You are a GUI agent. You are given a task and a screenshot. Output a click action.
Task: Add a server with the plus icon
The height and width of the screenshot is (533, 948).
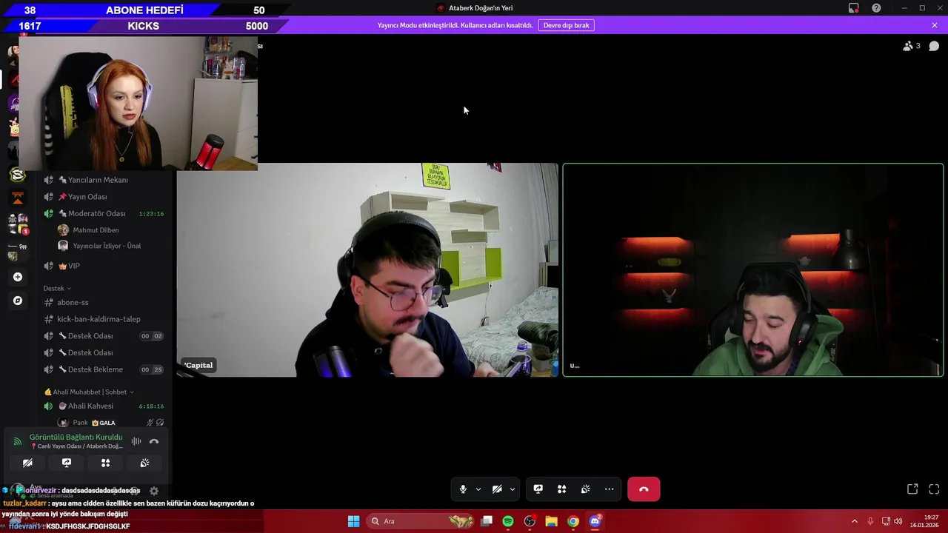[x=18, y=277]
